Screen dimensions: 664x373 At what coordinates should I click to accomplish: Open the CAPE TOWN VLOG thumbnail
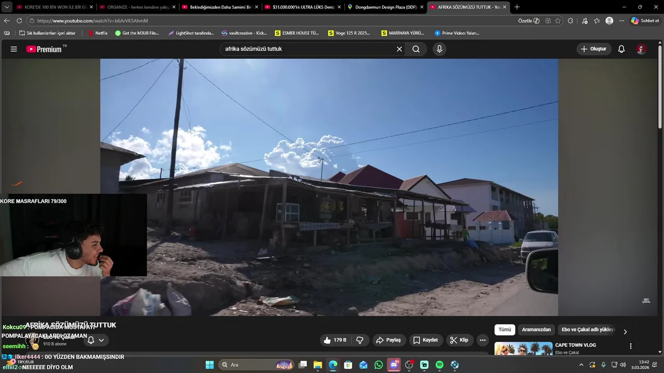click(523, 349)
